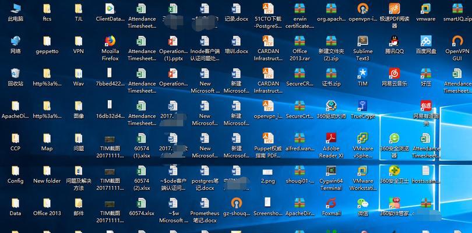Launch OpenVPN GUI
The image size is (472, 233).
pyautogui.click(x=457, y=48)
